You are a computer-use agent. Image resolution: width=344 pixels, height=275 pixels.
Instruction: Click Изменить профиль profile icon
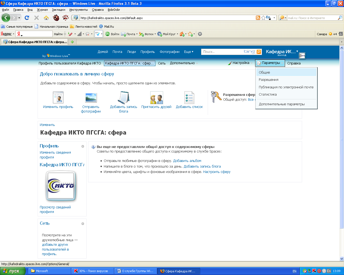[x=58, y=97]
